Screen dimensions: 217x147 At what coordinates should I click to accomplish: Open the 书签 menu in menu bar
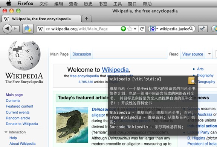coord(103,4)
